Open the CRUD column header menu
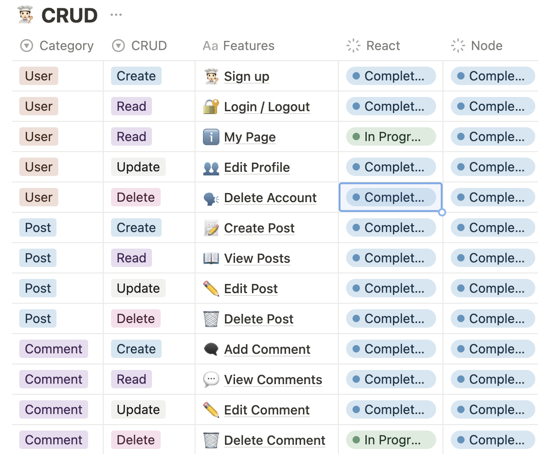 (139, 45)
